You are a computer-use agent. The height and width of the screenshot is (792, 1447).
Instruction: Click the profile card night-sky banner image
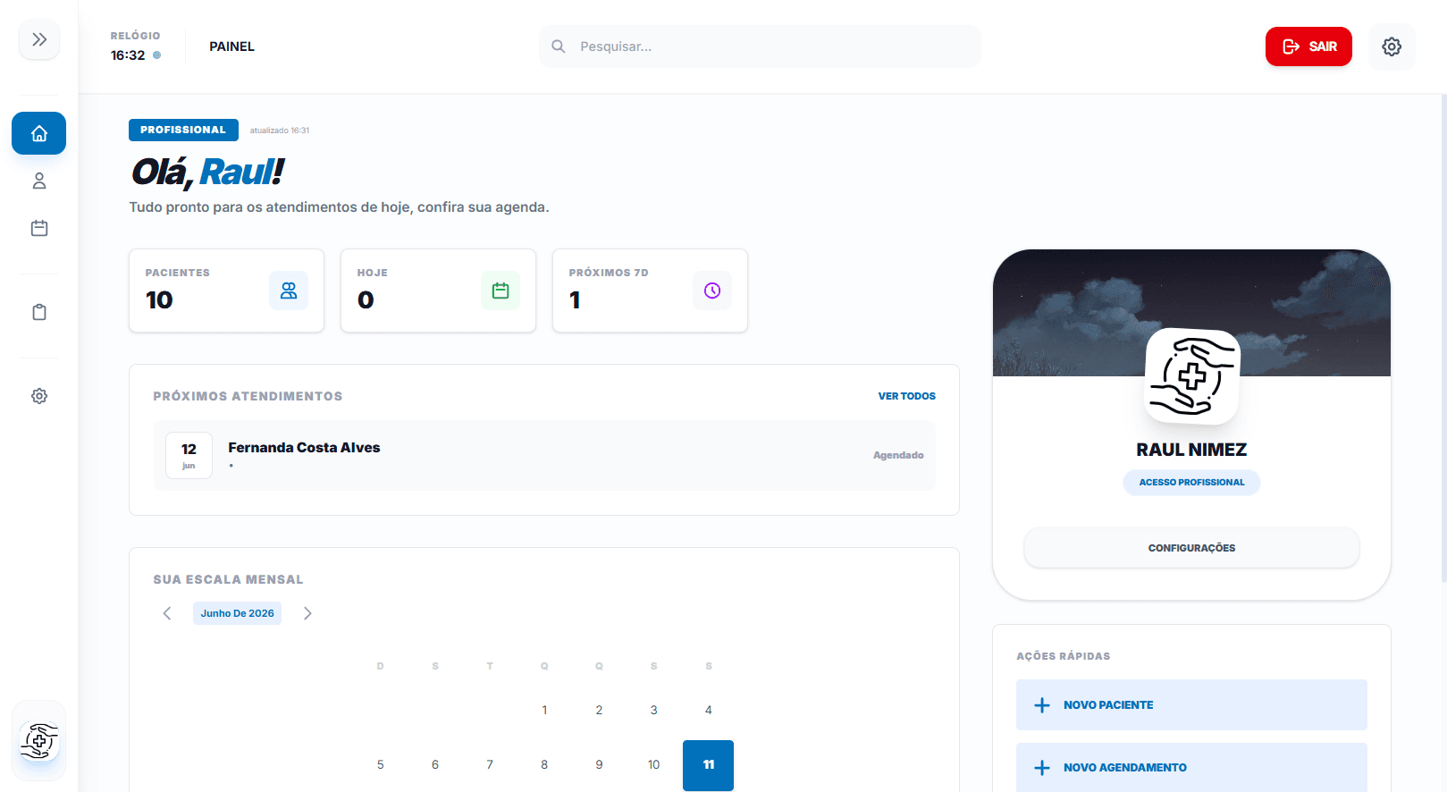pos(1191,313)
